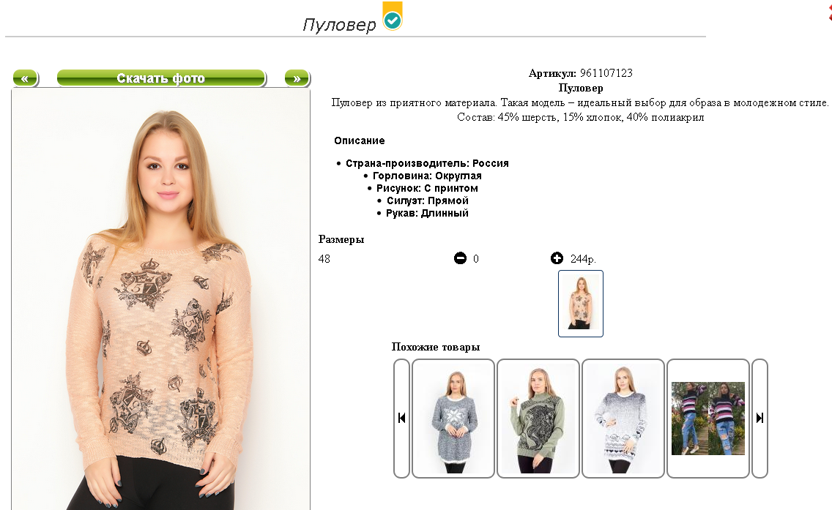Viewport: 832px width, 510px height.
Task: Click the 244р. price text
Action: pos(583,259)
